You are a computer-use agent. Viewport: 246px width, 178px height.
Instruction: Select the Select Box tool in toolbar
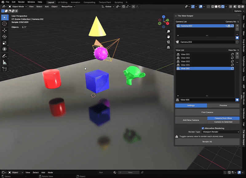[x=5, y=17]
